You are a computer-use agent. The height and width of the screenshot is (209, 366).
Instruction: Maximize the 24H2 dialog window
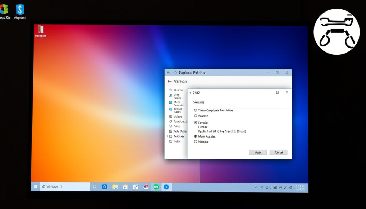point(277,93)
